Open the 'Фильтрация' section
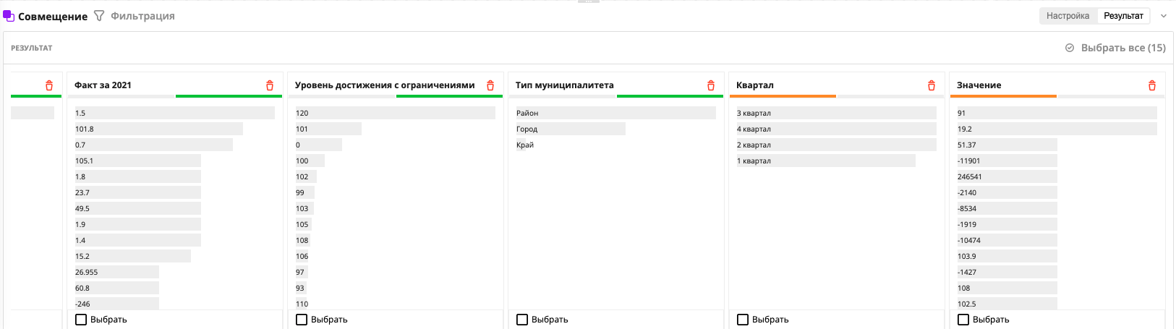Screen dimensions: 1176x329 point(142,16)
